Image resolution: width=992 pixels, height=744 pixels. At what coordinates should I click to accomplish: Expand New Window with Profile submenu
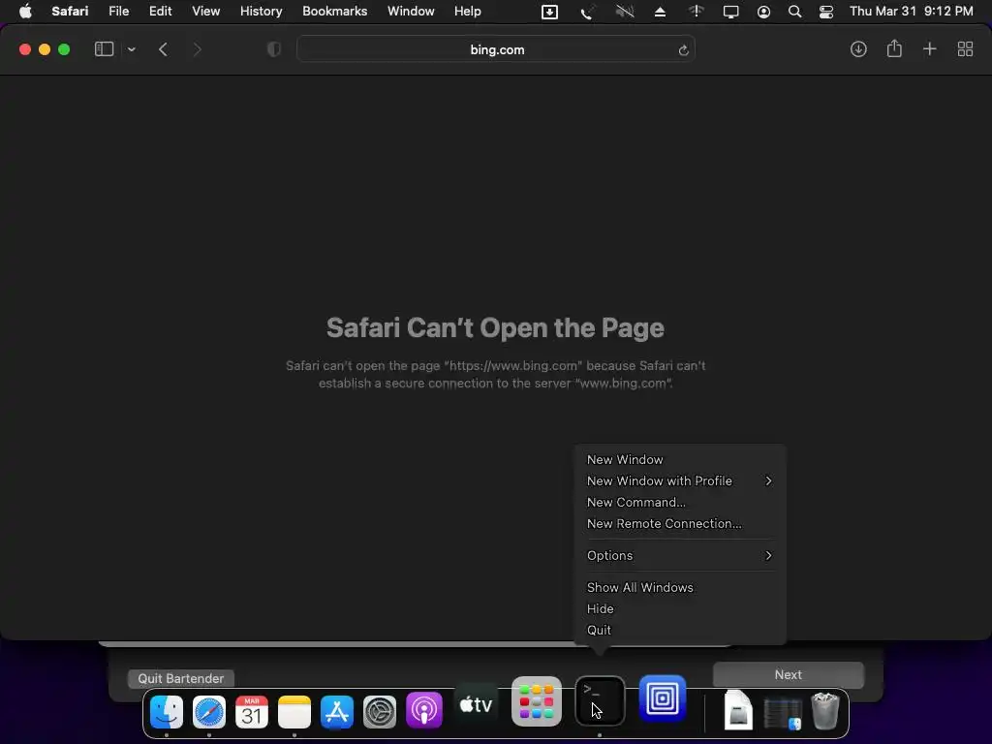point(680,480)
